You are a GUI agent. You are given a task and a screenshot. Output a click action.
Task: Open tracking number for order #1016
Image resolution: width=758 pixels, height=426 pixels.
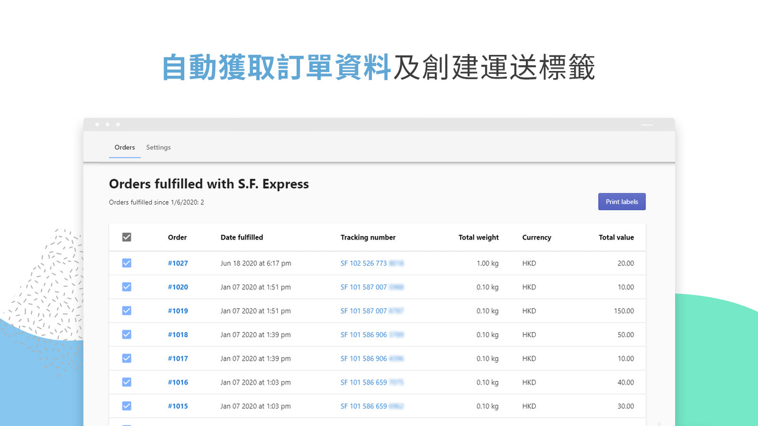point(372,382)
